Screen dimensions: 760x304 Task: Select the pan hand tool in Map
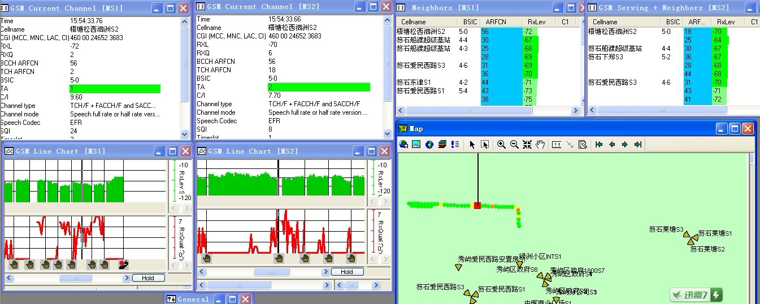pos(540,145)
